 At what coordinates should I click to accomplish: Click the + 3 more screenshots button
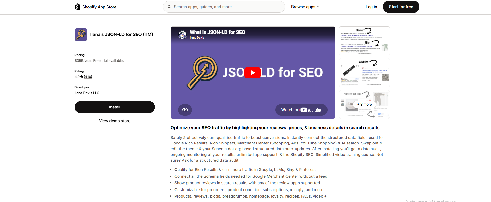[x=365, y=105]
